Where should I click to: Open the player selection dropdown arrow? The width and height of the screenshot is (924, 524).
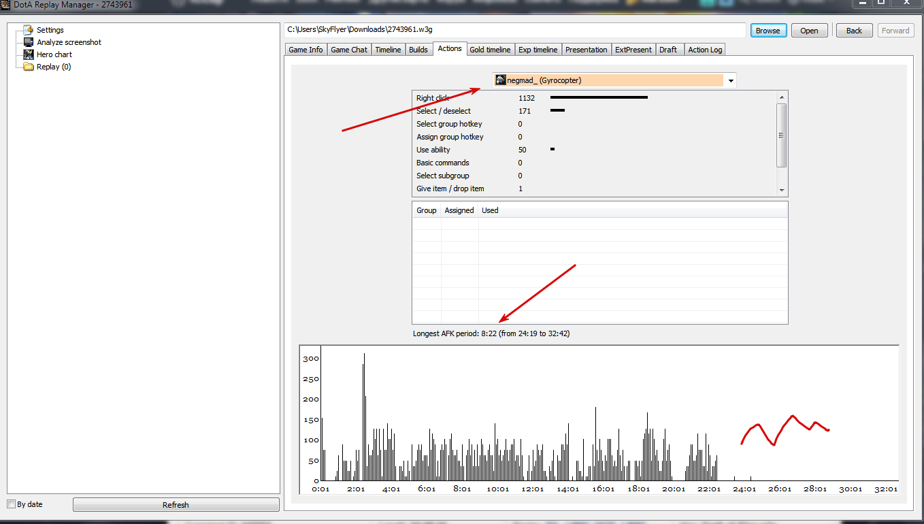pos(731,81)
